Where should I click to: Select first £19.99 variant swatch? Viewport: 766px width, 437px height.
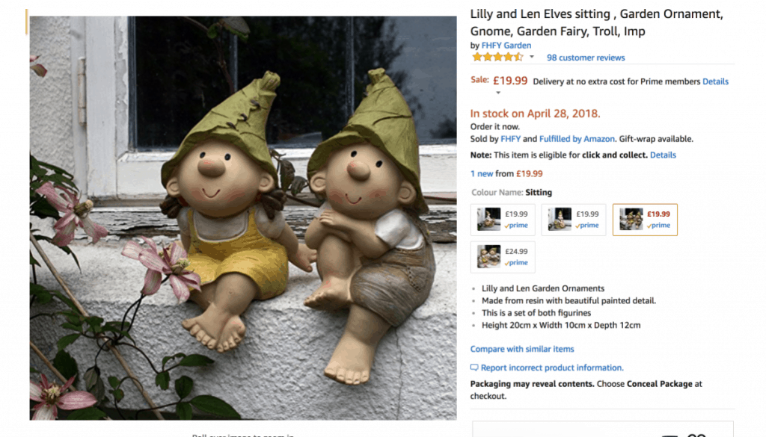[503, 220]
